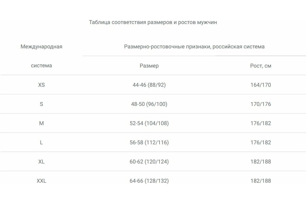
Task: Select the "170/176" height cell
Action: 261,104
